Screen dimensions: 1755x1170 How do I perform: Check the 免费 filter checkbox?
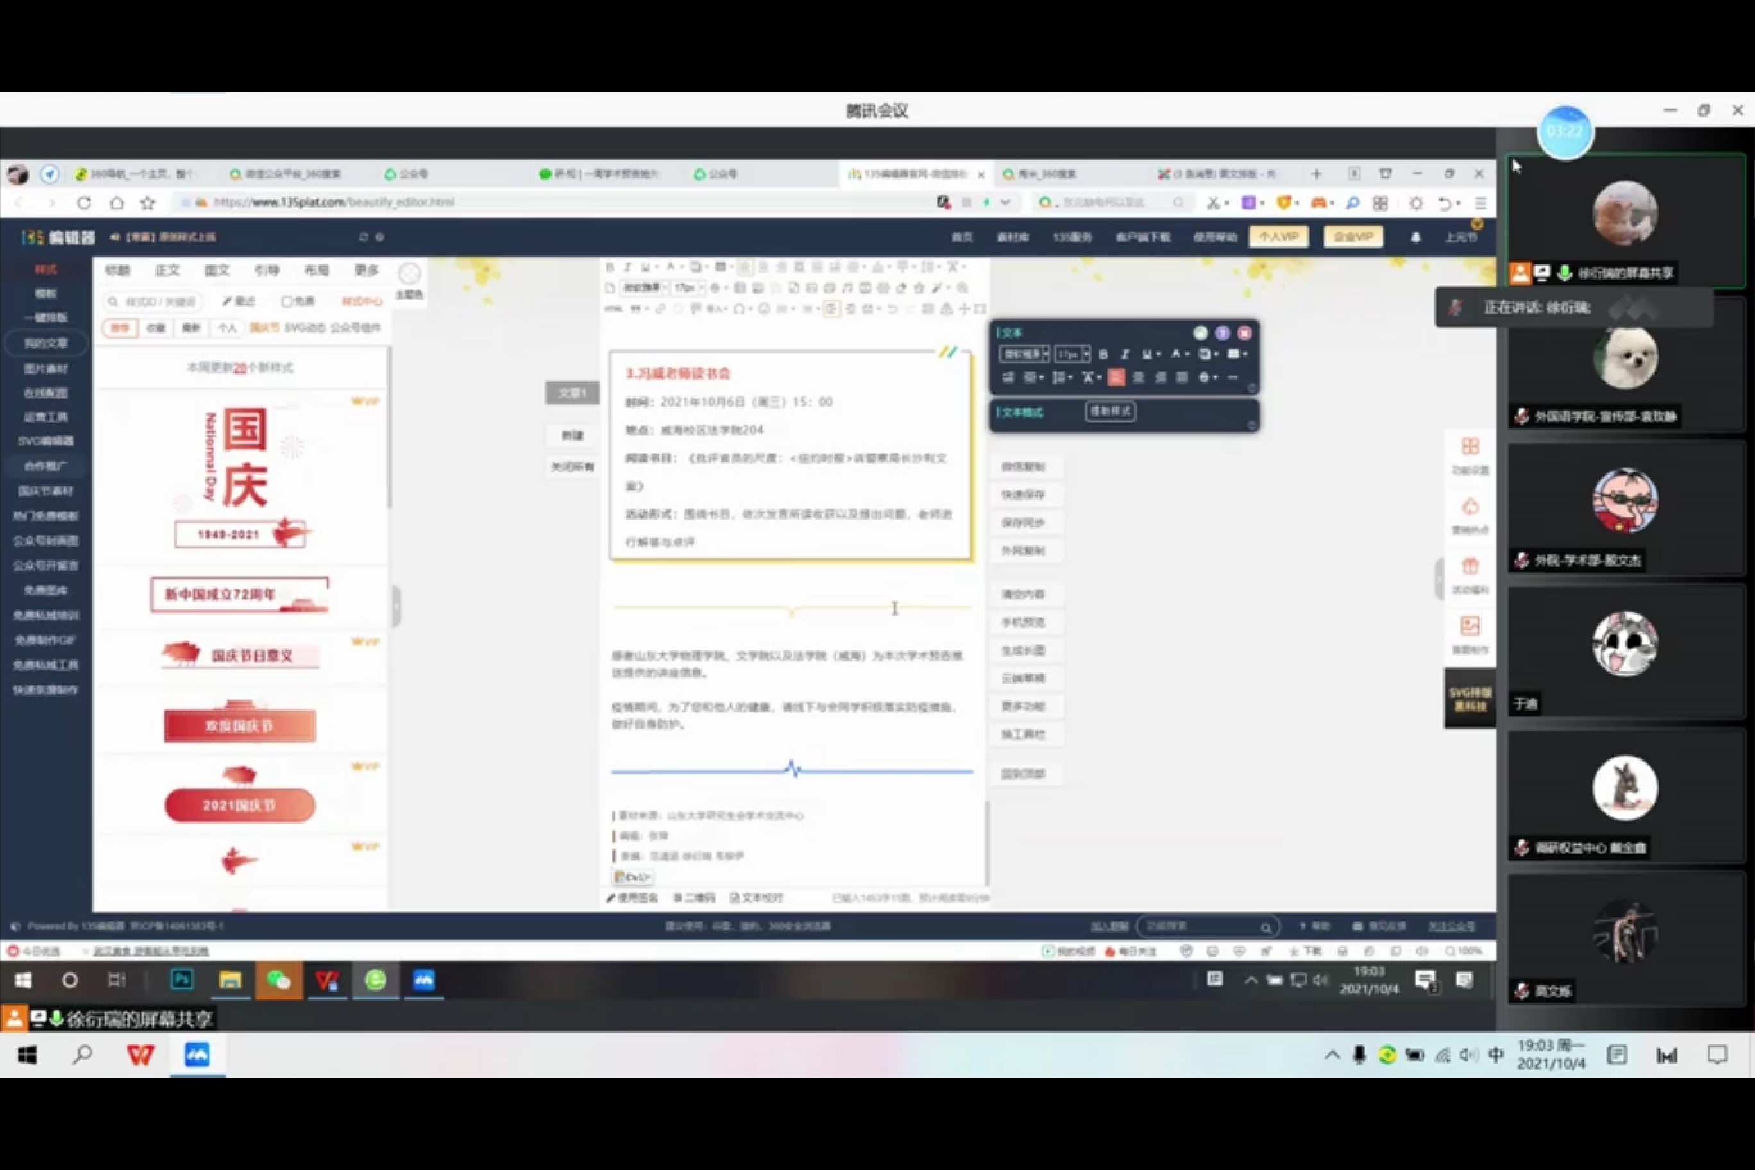pos(287,301)
